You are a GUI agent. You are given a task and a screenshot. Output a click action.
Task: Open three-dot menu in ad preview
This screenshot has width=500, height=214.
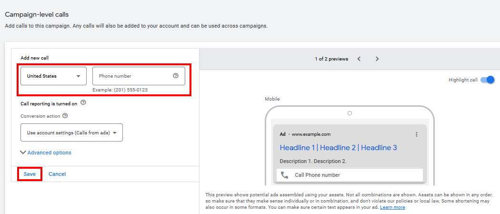(417, 134)
